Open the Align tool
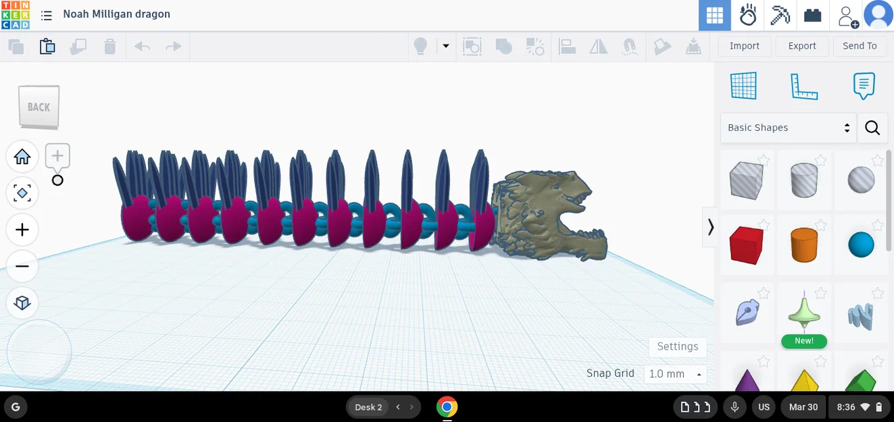Screen dimensions: 894x422 [x=568, y=46]
